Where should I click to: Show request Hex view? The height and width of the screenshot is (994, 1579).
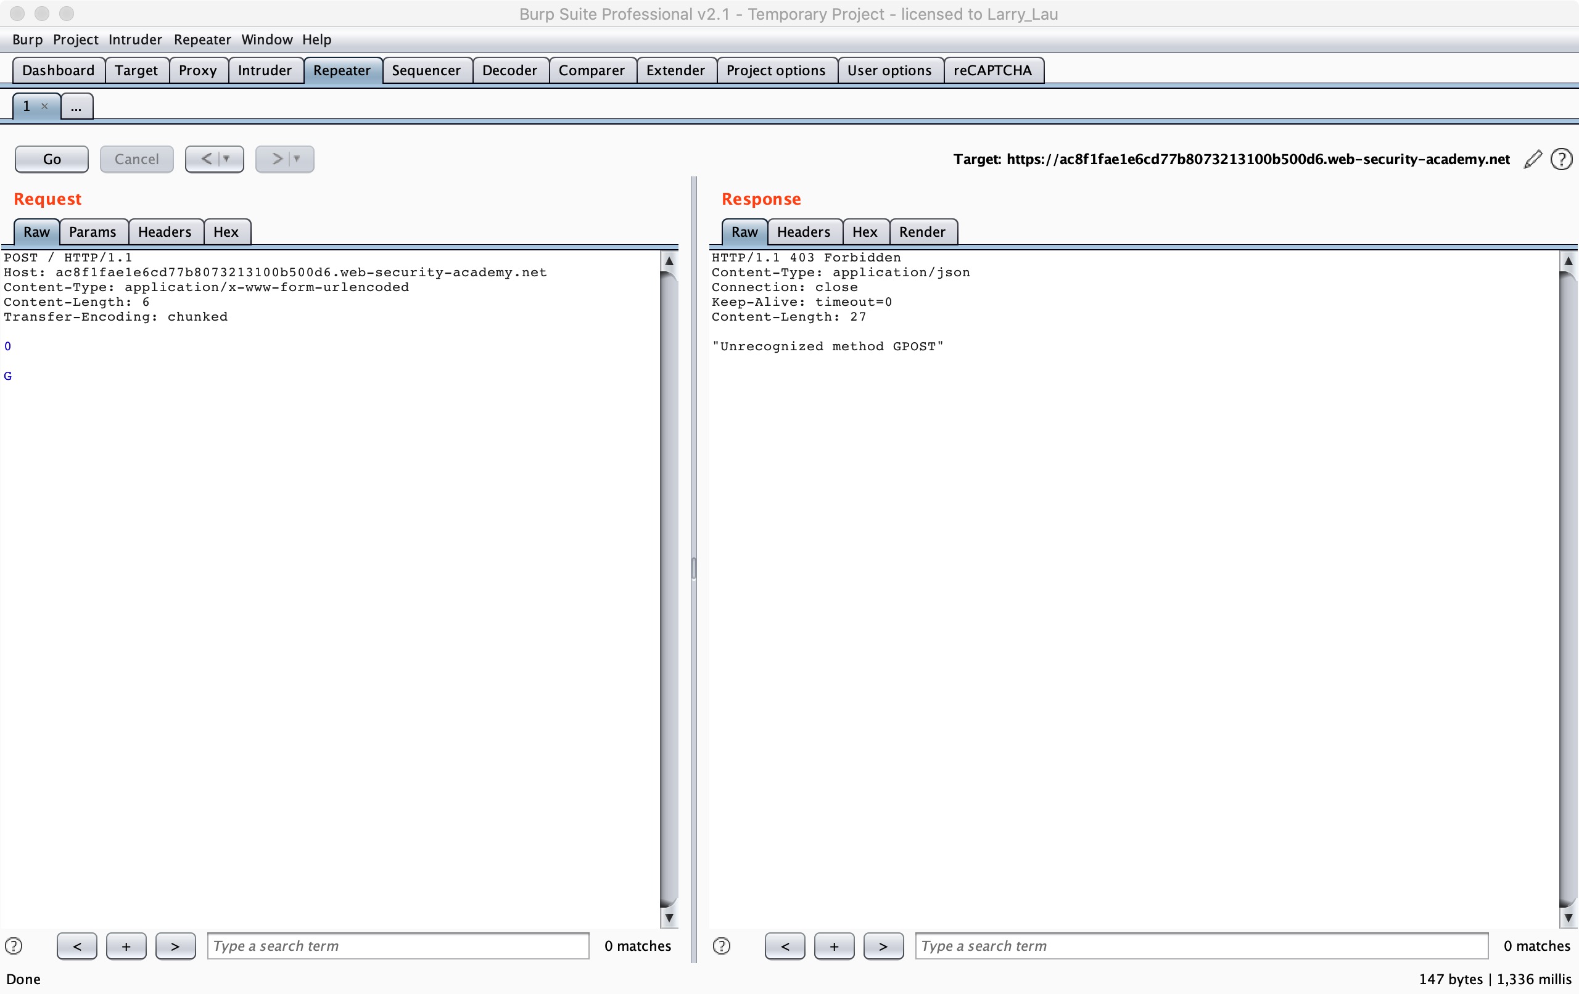(x=226, y=231)
